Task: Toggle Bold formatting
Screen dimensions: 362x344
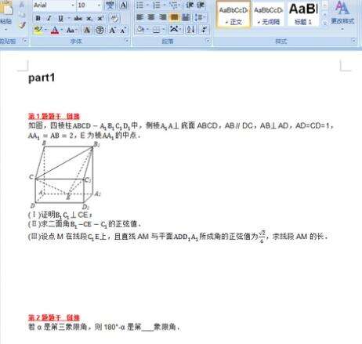Action: (38, 18)
